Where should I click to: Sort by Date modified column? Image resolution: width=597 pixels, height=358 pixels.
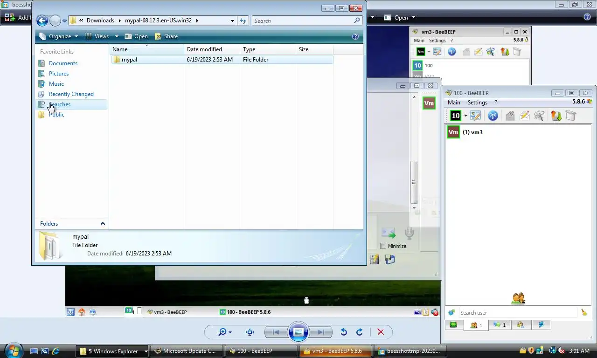coord(212,49)
